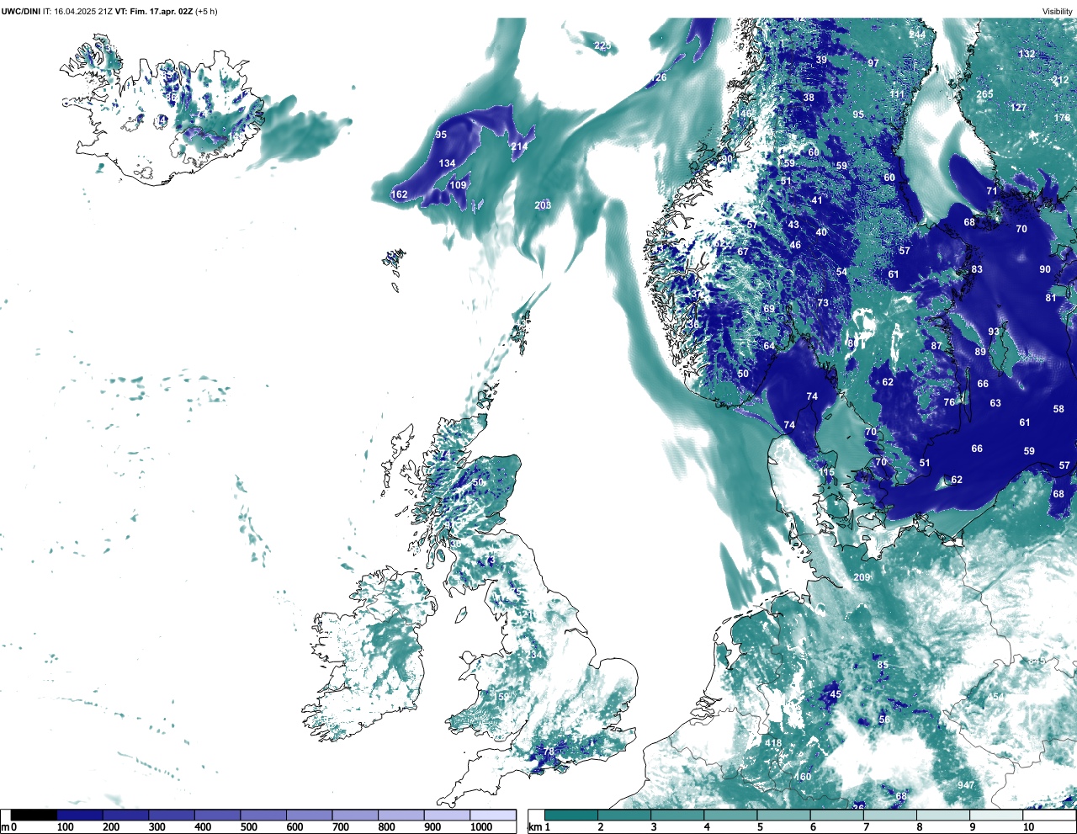Screen dimensions: 1077x834
Task: Click the map value '160'
Action: click(804, 777)
